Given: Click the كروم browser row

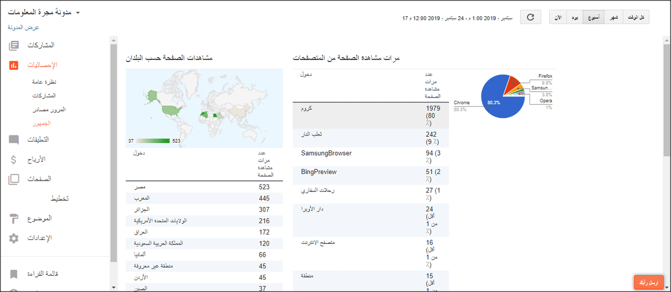Looking at the screenshot, I should click(371, 116).
